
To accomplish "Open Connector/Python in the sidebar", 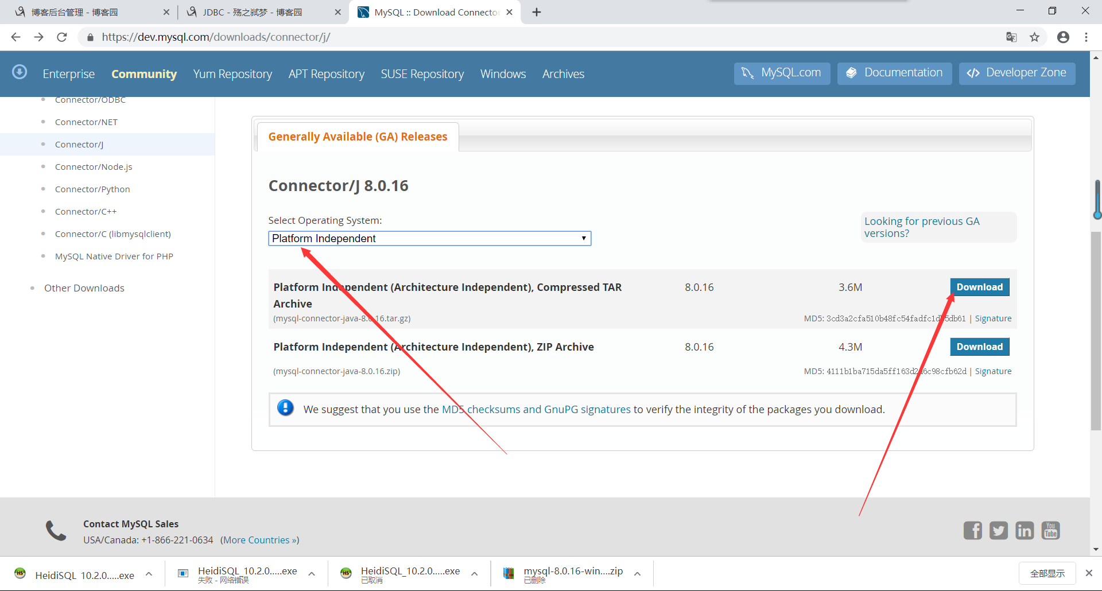I will (x=92, y=189).
